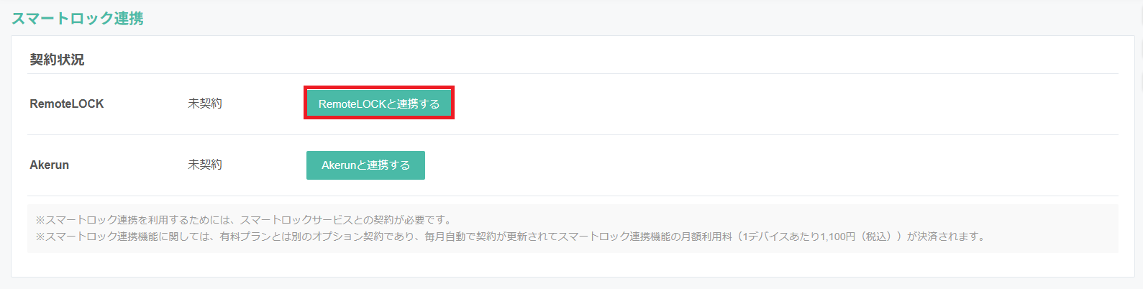Click the 1デバイスあたり text in the note
This screenshot has width=1143, height=289.
780,236
